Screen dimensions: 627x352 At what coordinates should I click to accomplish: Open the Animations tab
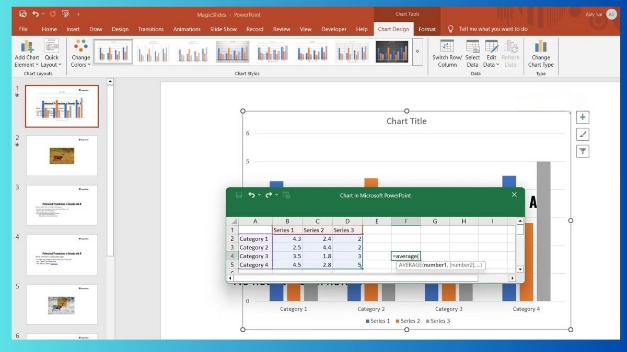point(187,29)
